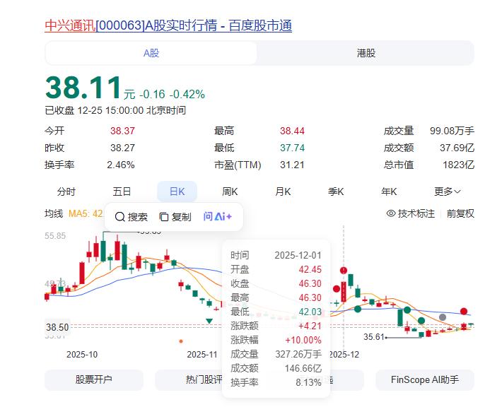Switch to the 港股 tab
The image size is (502, 407).
coord(366,53)
